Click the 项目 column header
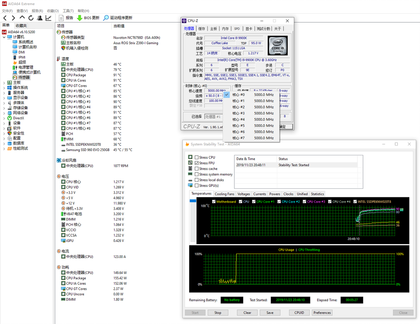Viewport: 420px width, 324px height. pyautogui.click(x=61, y=26)
